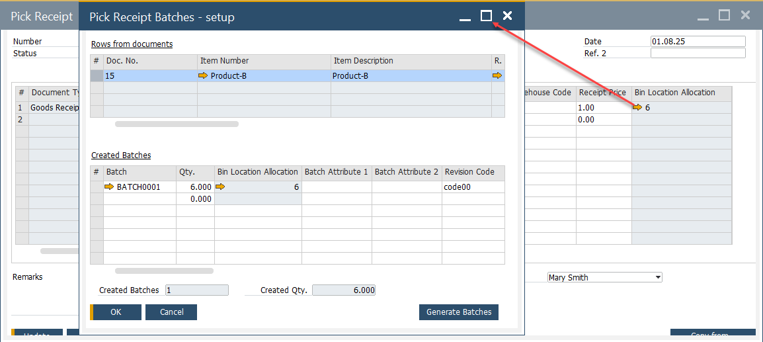This screenshot has width=763, height=342.
Task: Open BATCH0001 details via its orange arrow
Action: coord(109,187)
